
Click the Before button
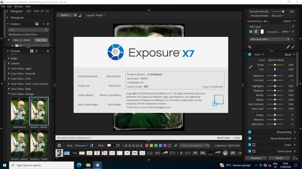pyautogui.click(x=65, y=15)
